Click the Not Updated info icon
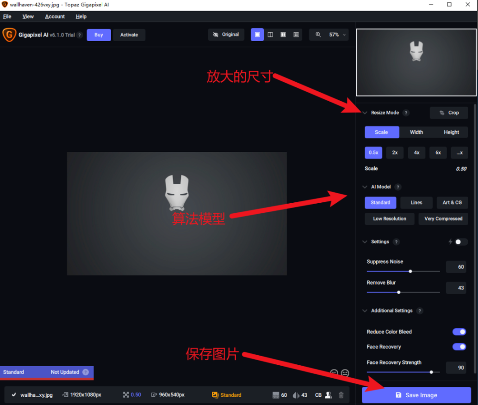The width and height of the screenshot is (478, 405). (86, 372)
